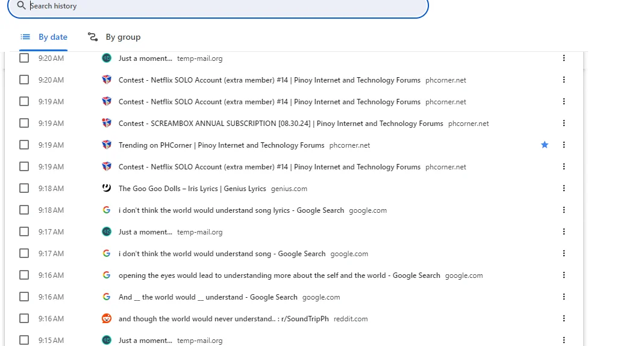Image resolution: width=617 pixels, height=346 pixels.
Task: Switch to the By group tab
Action: (114, 37)
